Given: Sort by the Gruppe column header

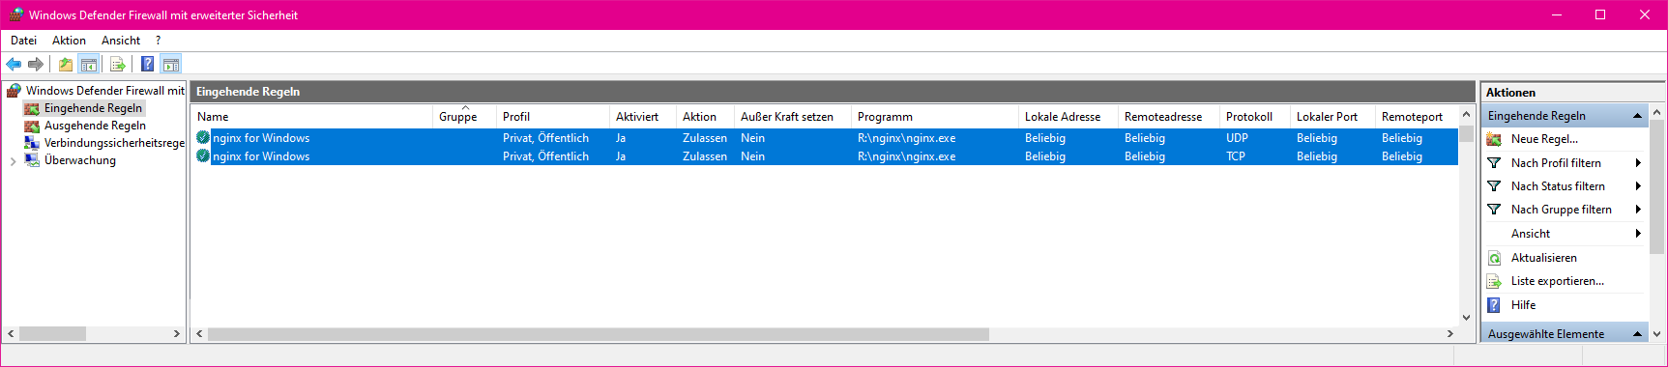Looking at the screenshot, I should tap(464, 117).
